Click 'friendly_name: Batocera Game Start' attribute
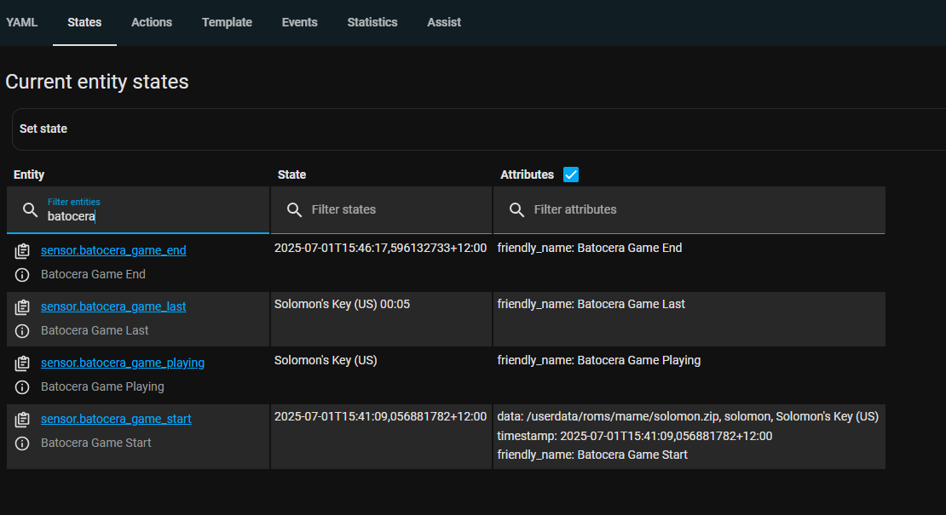946x515 pixels. pos(592,455)
